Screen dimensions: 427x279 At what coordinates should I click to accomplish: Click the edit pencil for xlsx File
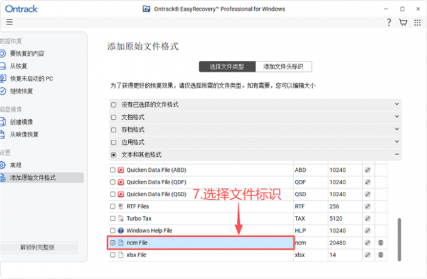tap(367, 255)
